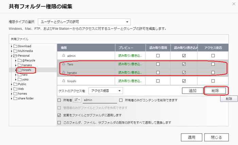Click the 適用 (Apply) button
This screenshot has height=145, width=238.
point(191,137)
